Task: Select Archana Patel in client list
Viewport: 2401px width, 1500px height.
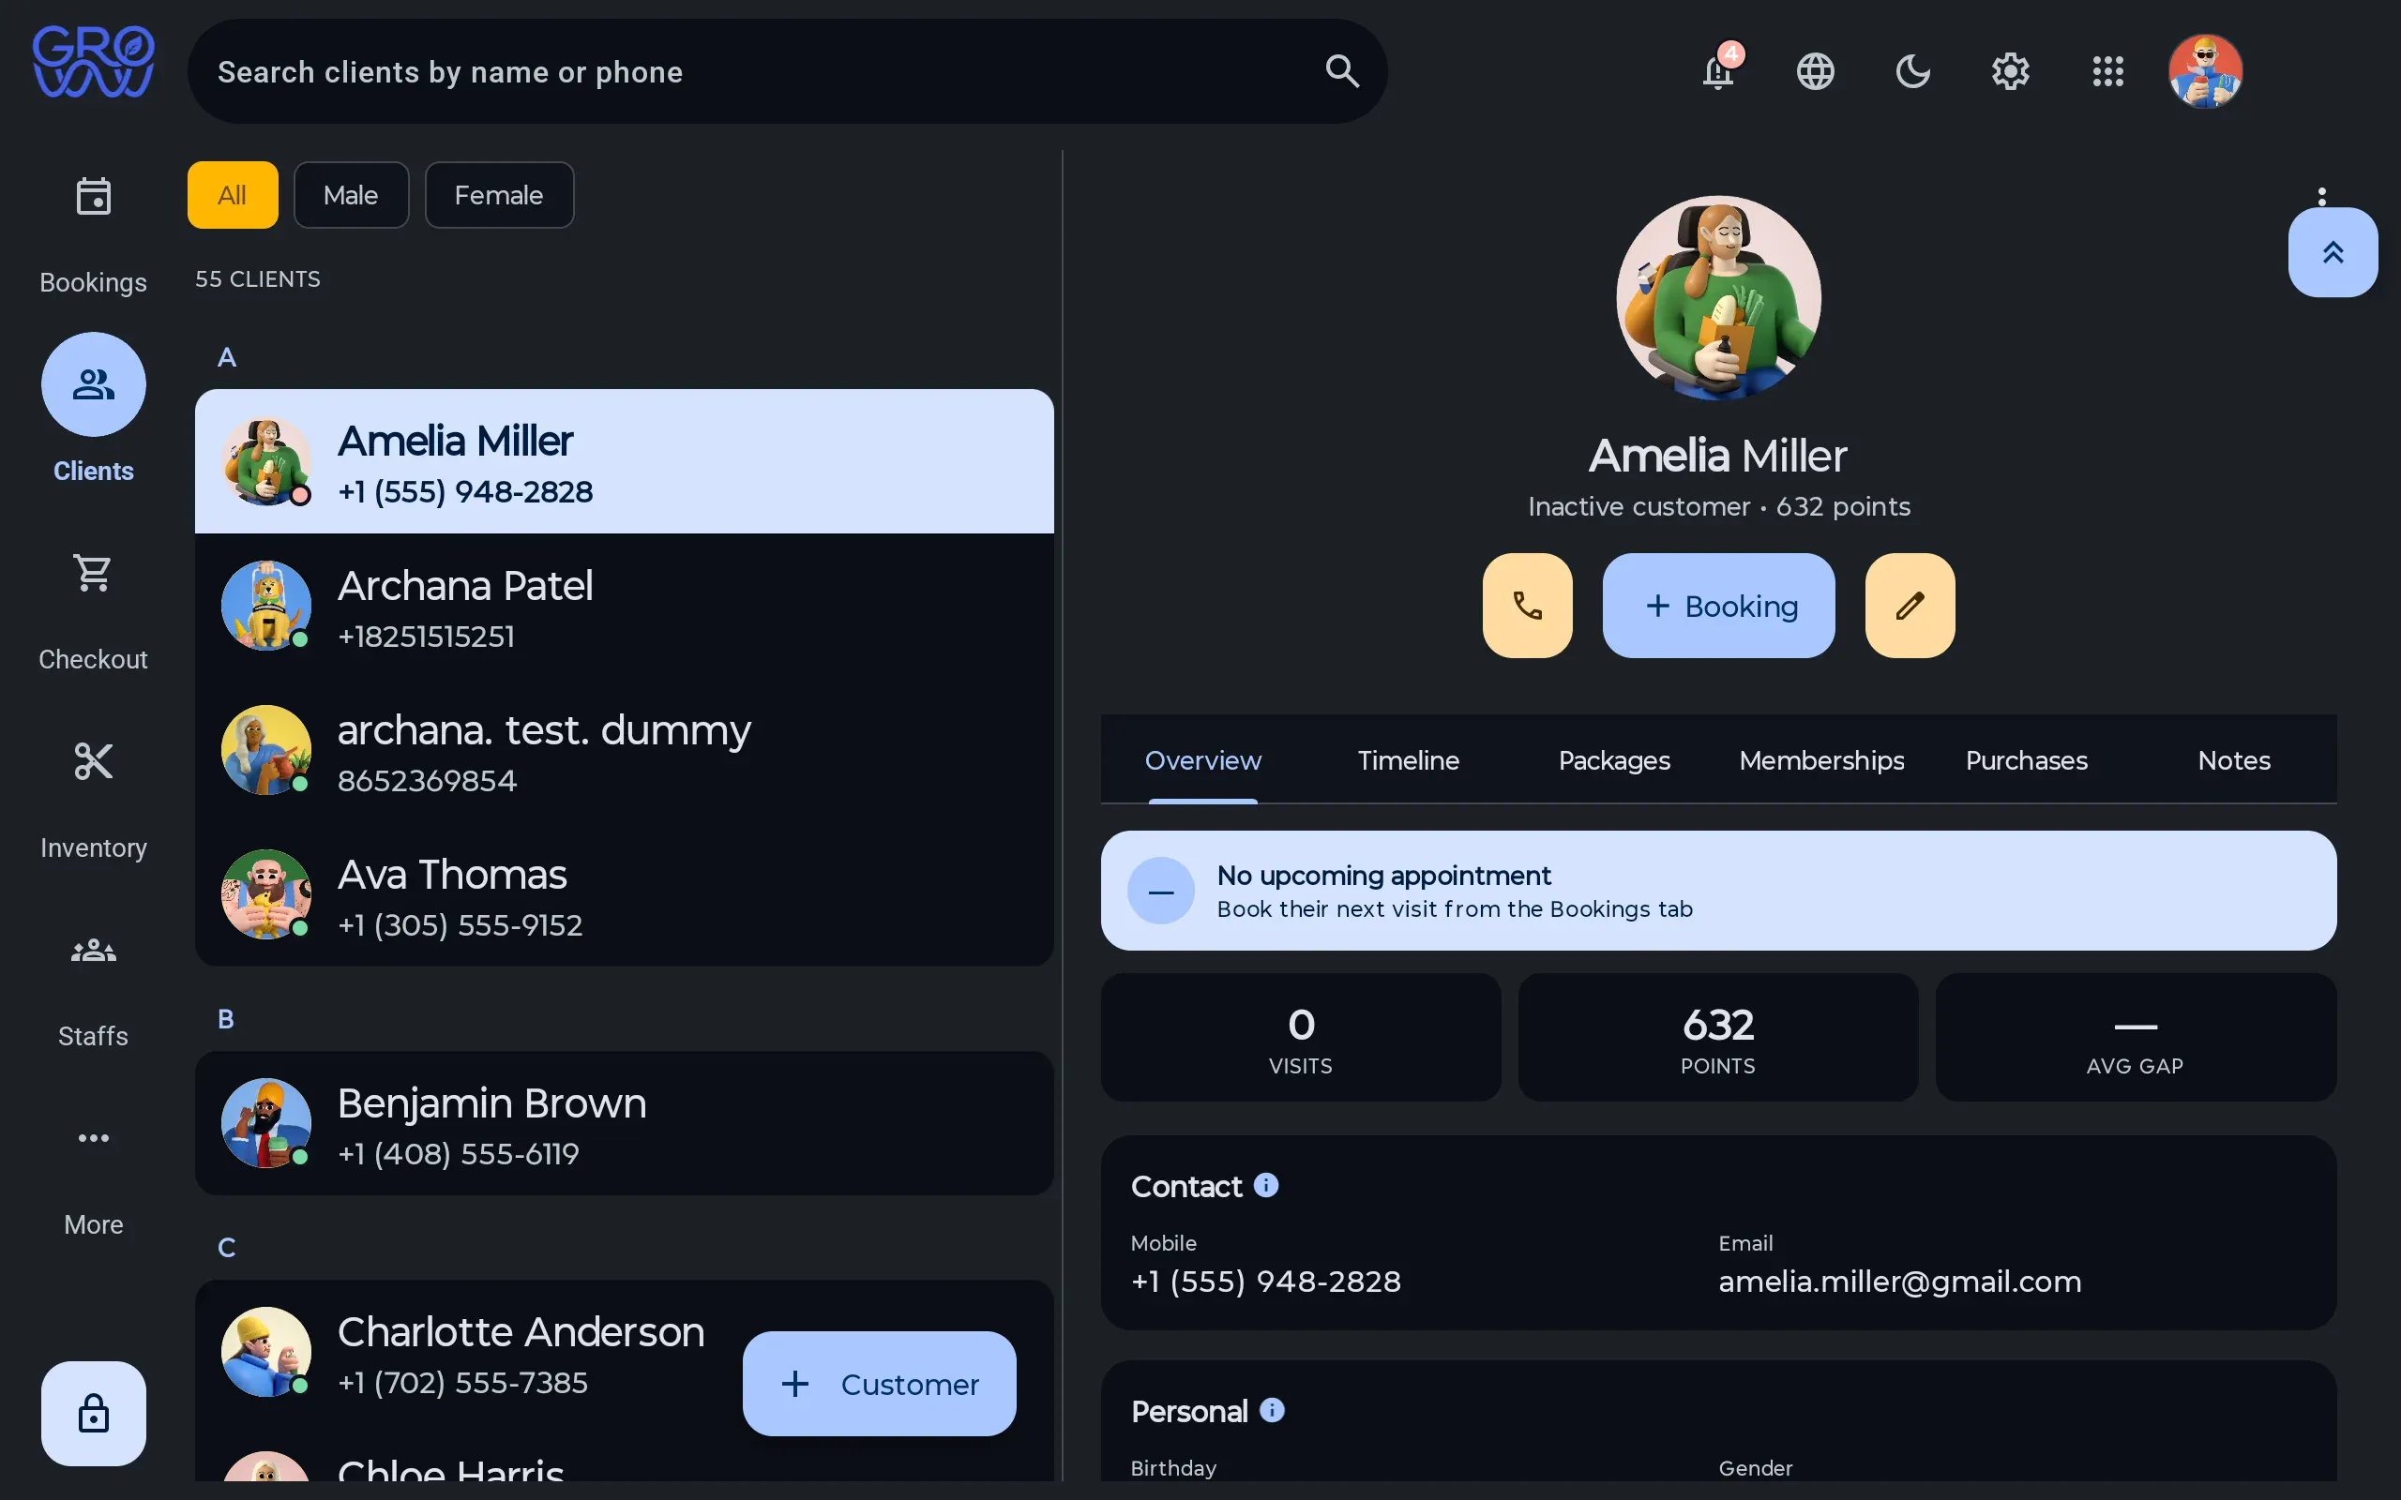Action: 624,606
